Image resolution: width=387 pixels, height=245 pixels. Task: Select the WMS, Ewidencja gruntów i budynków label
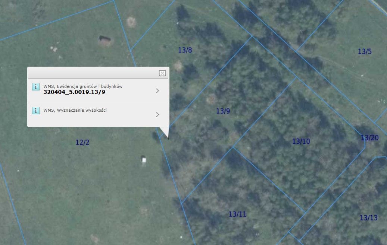pyautogui.click(x=83, y=86)
